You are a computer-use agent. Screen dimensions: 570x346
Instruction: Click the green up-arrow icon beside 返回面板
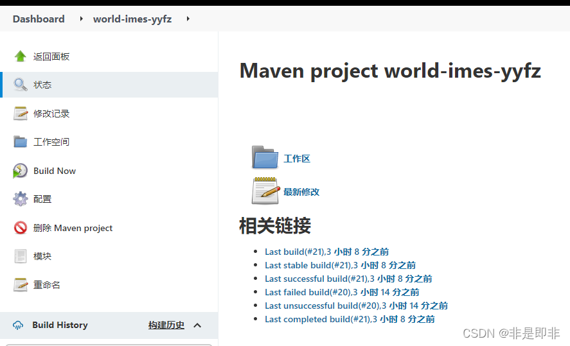(x=21, y=56)
